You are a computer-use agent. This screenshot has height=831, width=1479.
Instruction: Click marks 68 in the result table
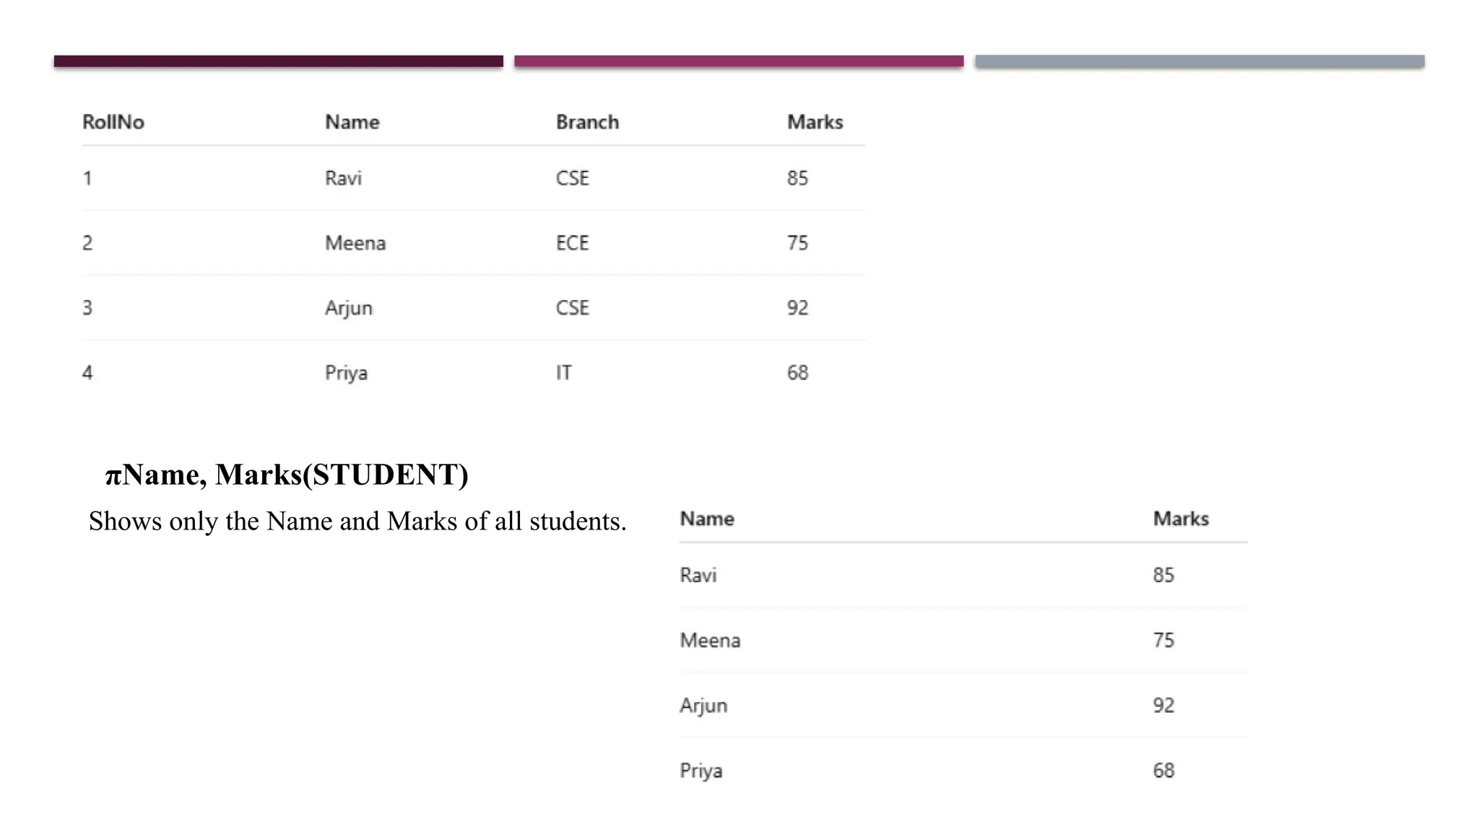click(1163, 770)
